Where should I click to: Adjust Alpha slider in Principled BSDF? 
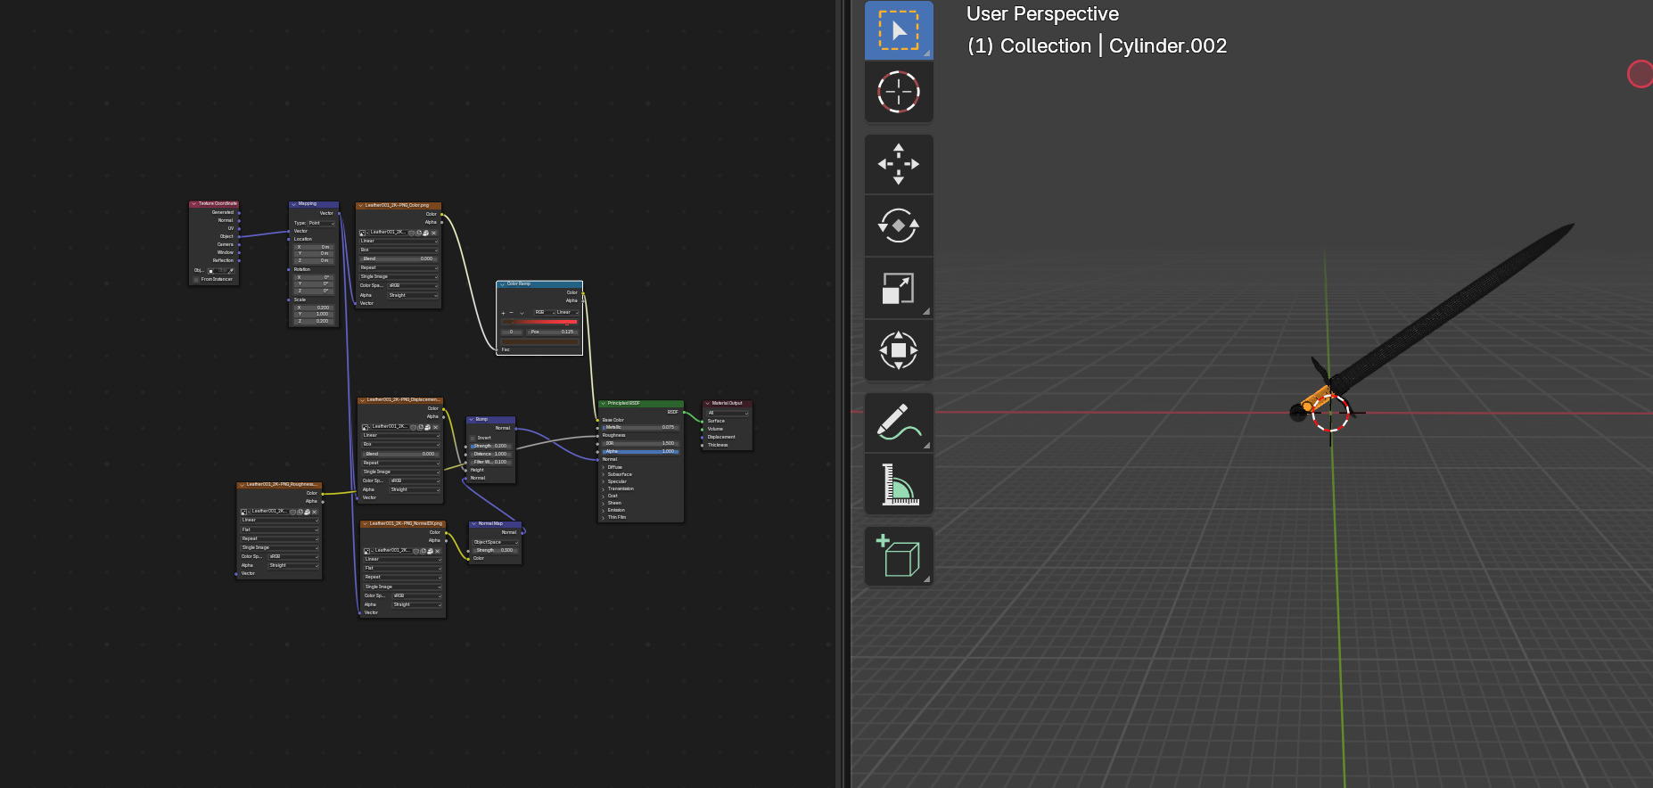tap(640, 451)
